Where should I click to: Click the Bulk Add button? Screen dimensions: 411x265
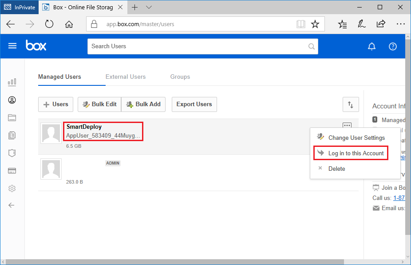143,104
